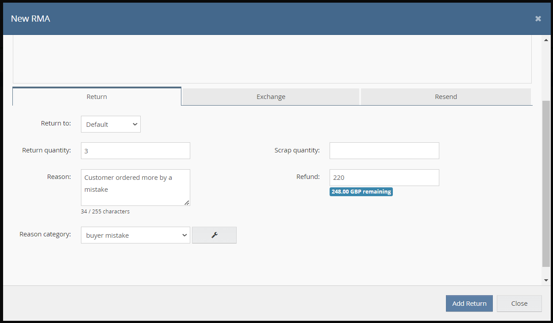
Task: Click the scrollbar down arrow
Action: pos(546,280)
